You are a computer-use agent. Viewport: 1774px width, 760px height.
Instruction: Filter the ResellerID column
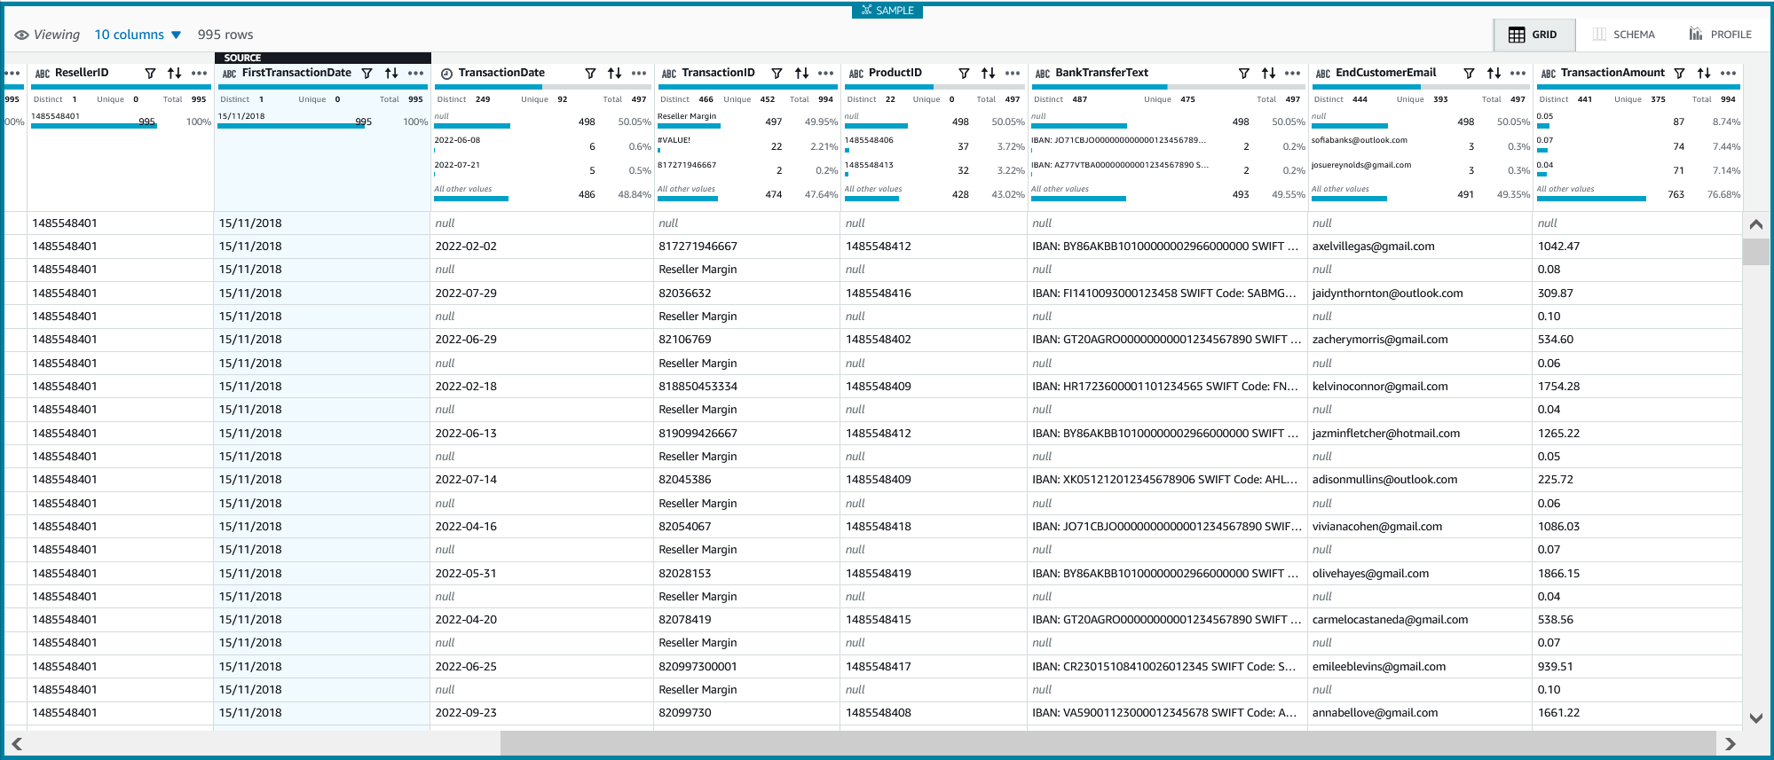pyautogui.click(x=150, y=74)
